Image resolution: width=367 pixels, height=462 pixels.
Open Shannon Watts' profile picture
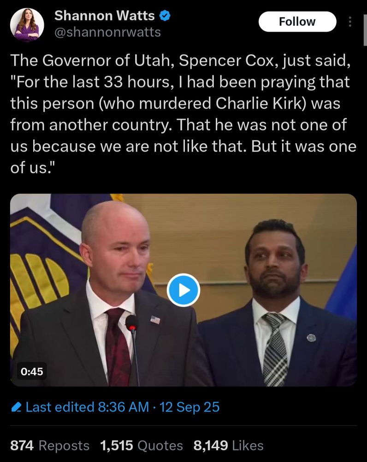point(27,25)
